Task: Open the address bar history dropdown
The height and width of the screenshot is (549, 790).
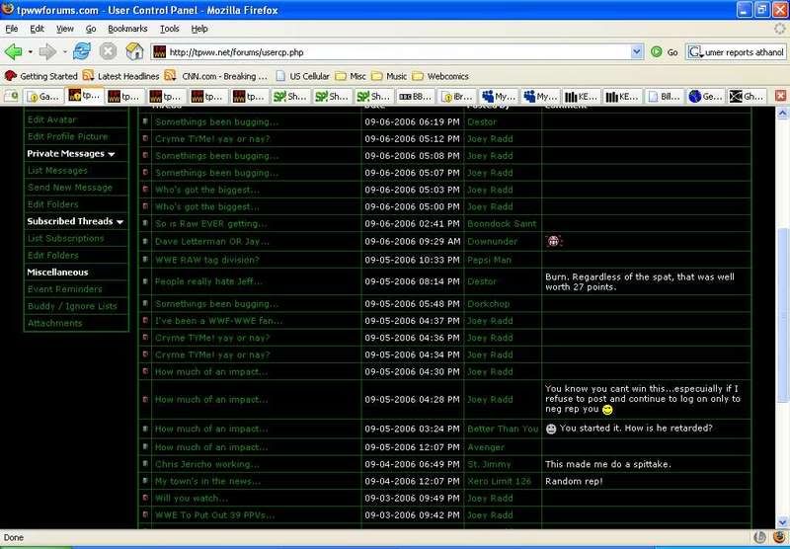Action: 636,51
